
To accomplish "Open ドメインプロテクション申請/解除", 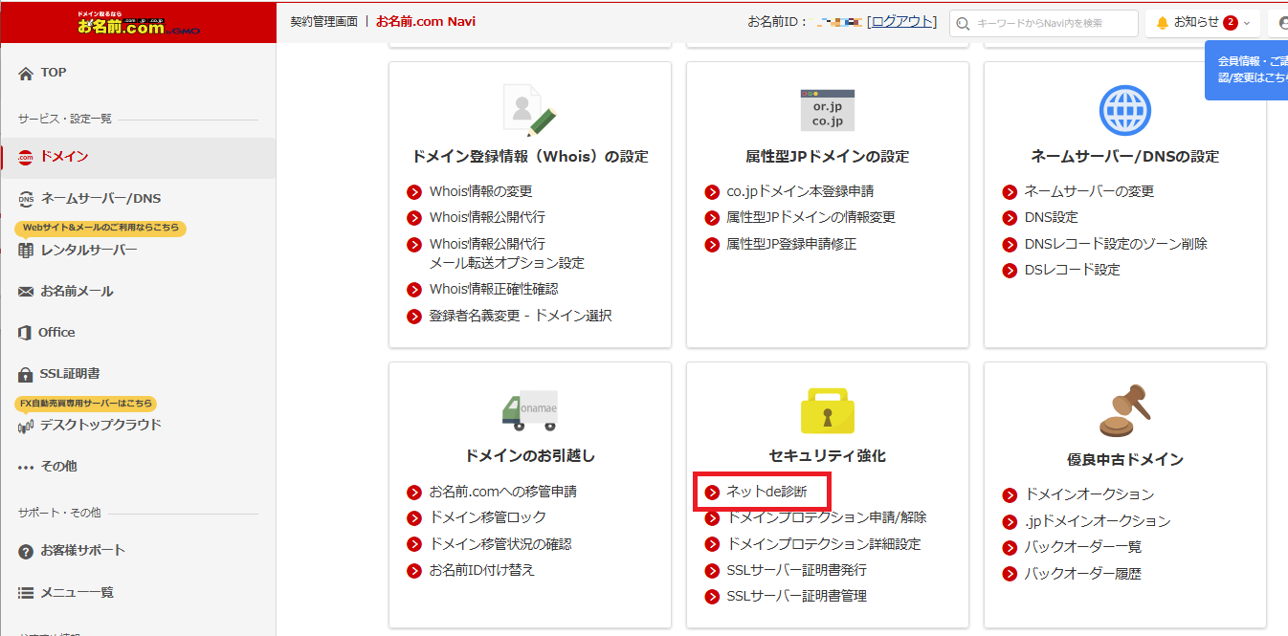I will [826, 517].
